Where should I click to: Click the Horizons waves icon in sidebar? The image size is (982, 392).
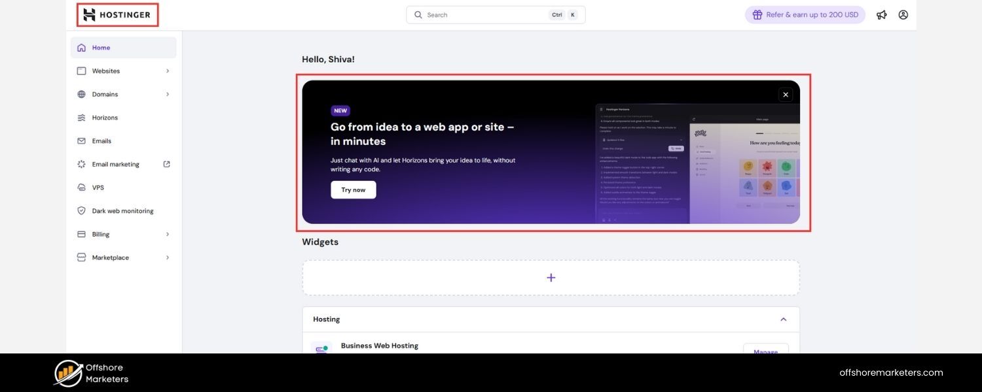[x=82, y=118]
